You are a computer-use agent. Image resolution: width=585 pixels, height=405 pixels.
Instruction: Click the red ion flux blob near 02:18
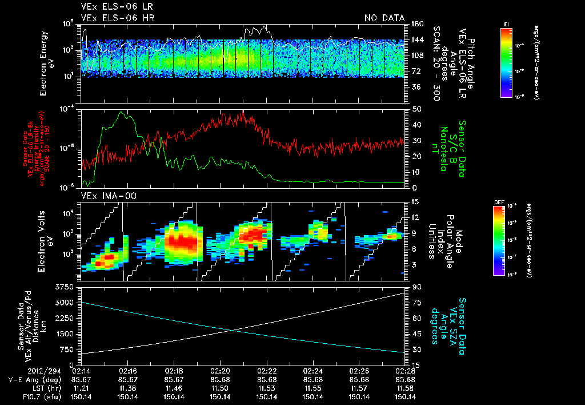click(x=182, y=242)
